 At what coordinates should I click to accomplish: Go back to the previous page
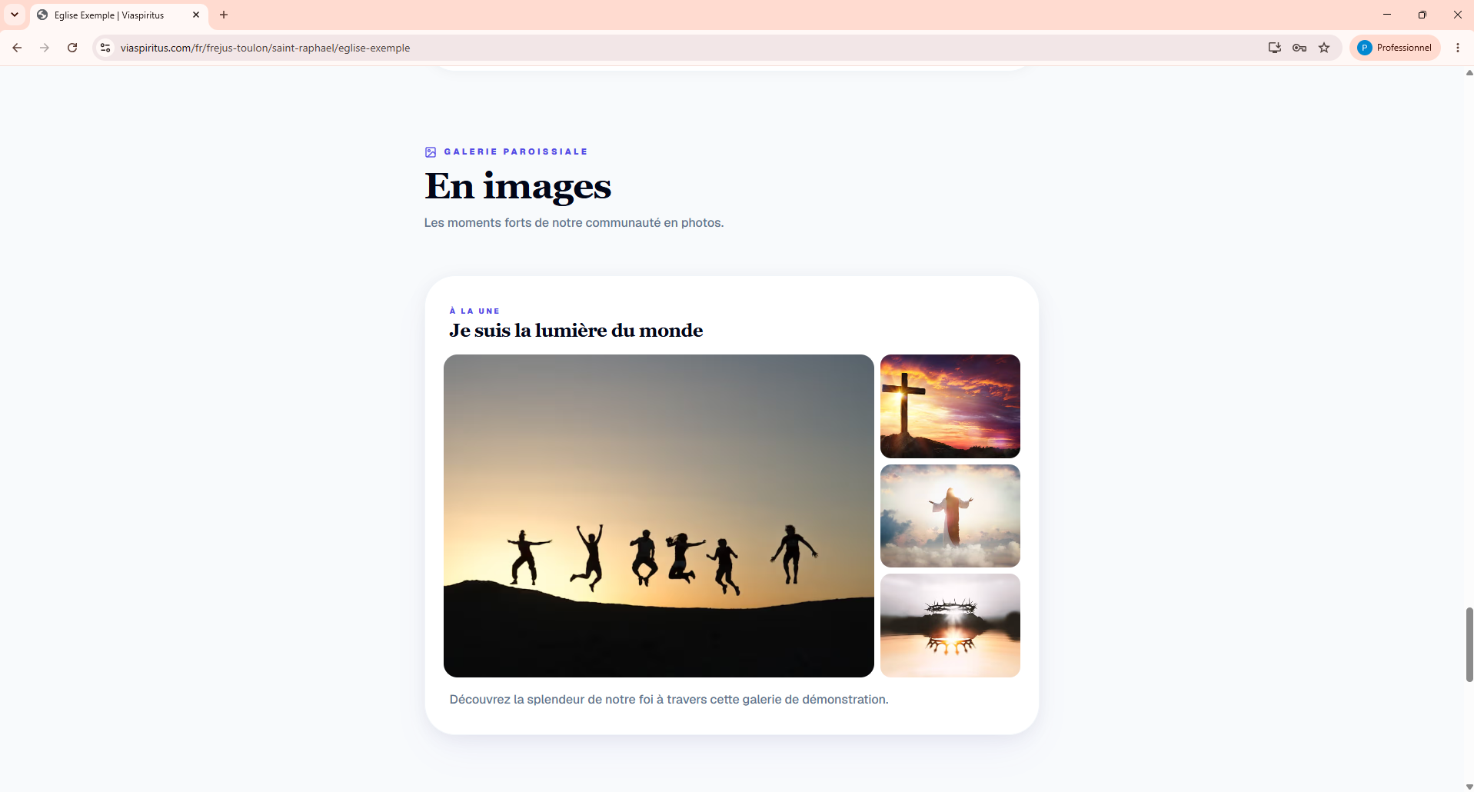pos(17,48)
